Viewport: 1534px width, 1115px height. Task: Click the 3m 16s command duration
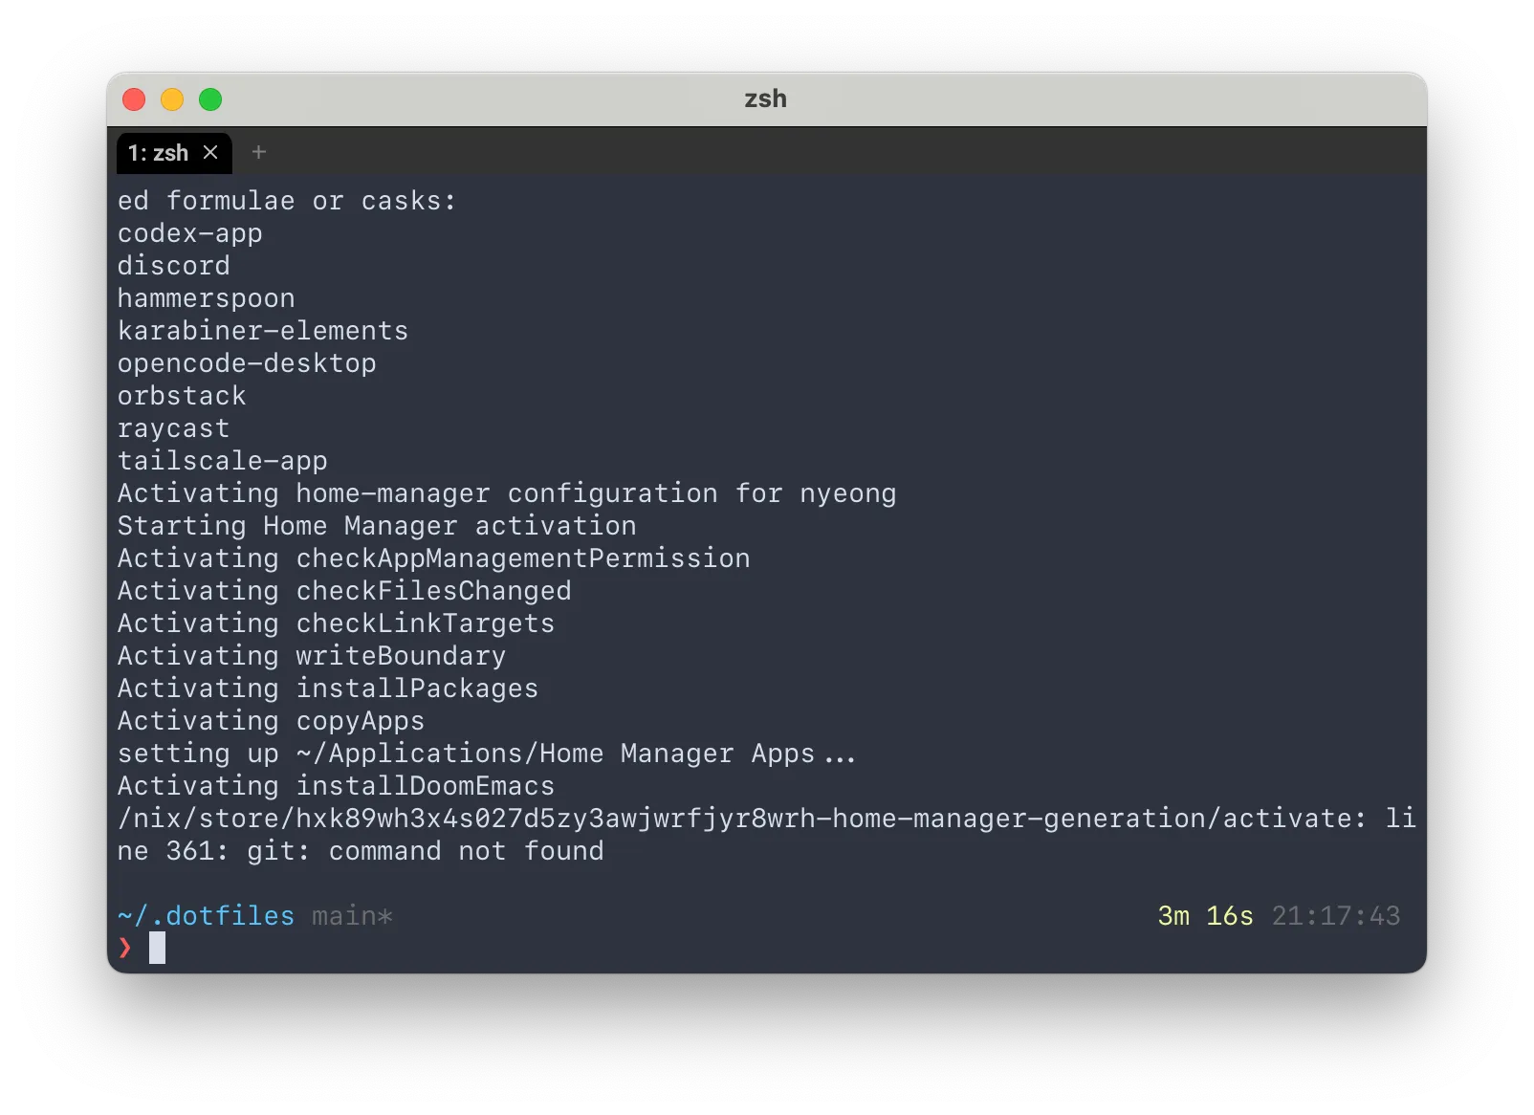point(1205,916)
